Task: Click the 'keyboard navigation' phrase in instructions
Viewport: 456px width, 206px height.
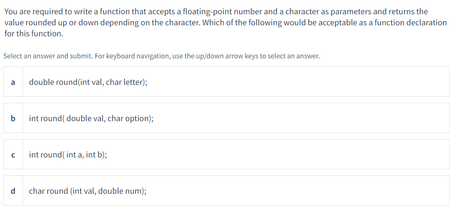Action: point(139,56)
